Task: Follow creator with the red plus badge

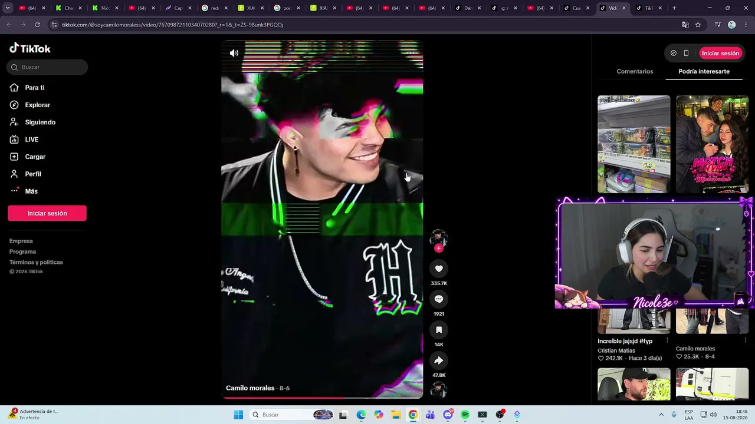Action: (x=438, y=248)
